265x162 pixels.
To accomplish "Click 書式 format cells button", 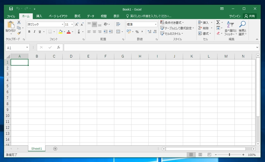I will (x=205, y=34).
